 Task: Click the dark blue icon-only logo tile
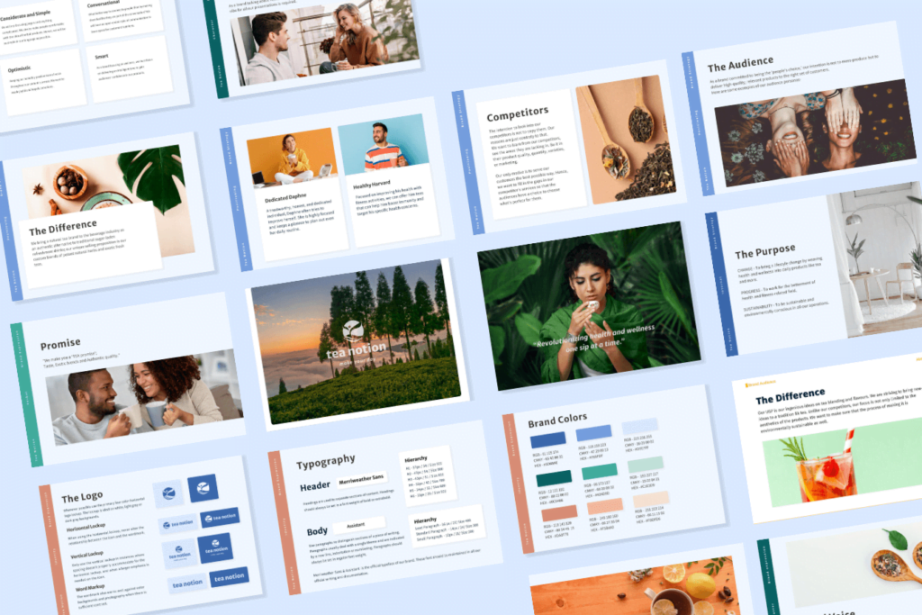(203, 488)
